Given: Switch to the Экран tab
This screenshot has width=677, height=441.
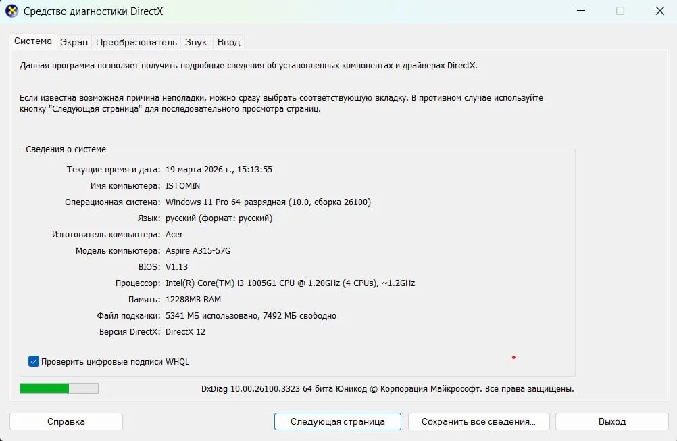Looking at the screenshot, I should pos(74,42).
